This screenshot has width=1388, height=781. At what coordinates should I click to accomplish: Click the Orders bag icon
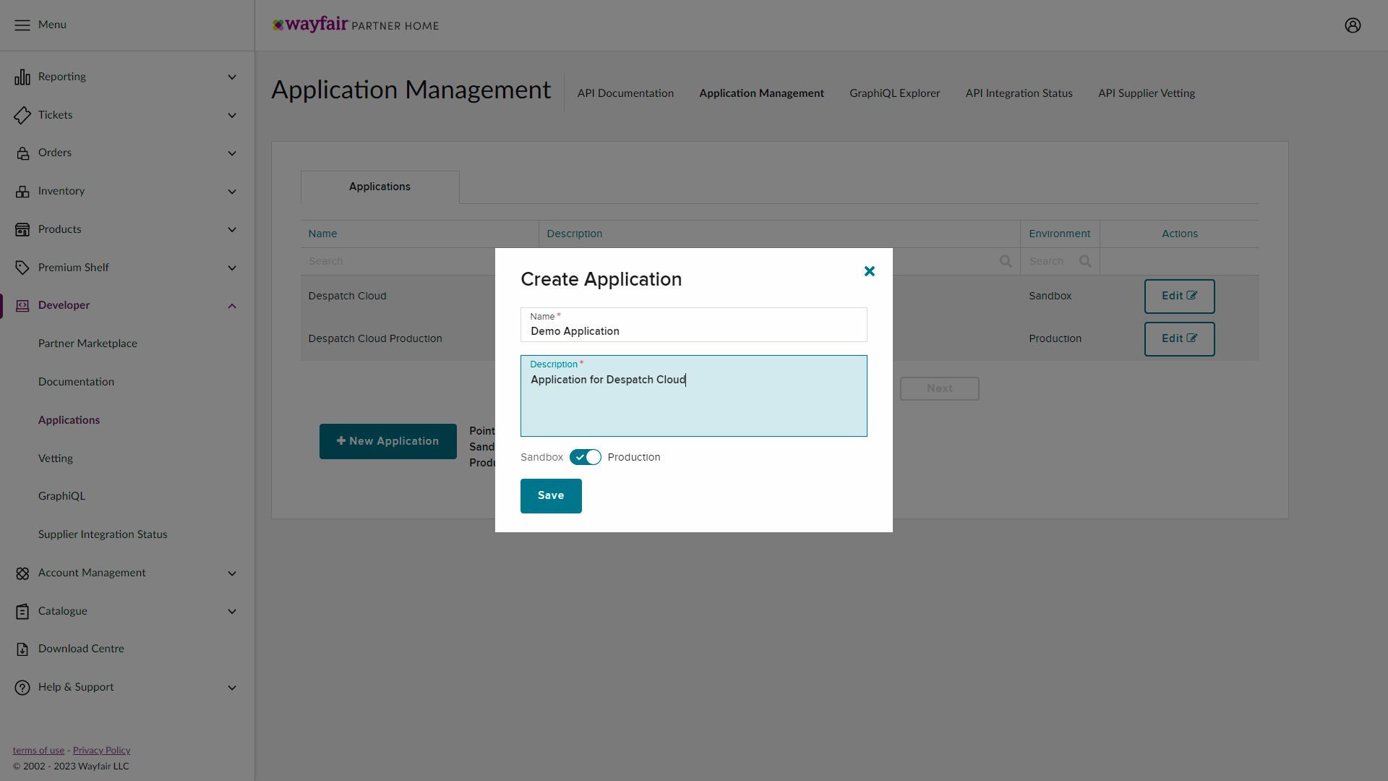click(x=22, y=153)
